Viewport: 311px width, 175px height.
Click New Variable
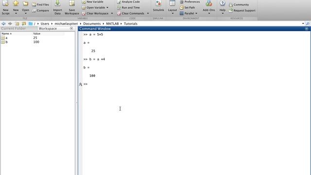click(x=93, y=2)
